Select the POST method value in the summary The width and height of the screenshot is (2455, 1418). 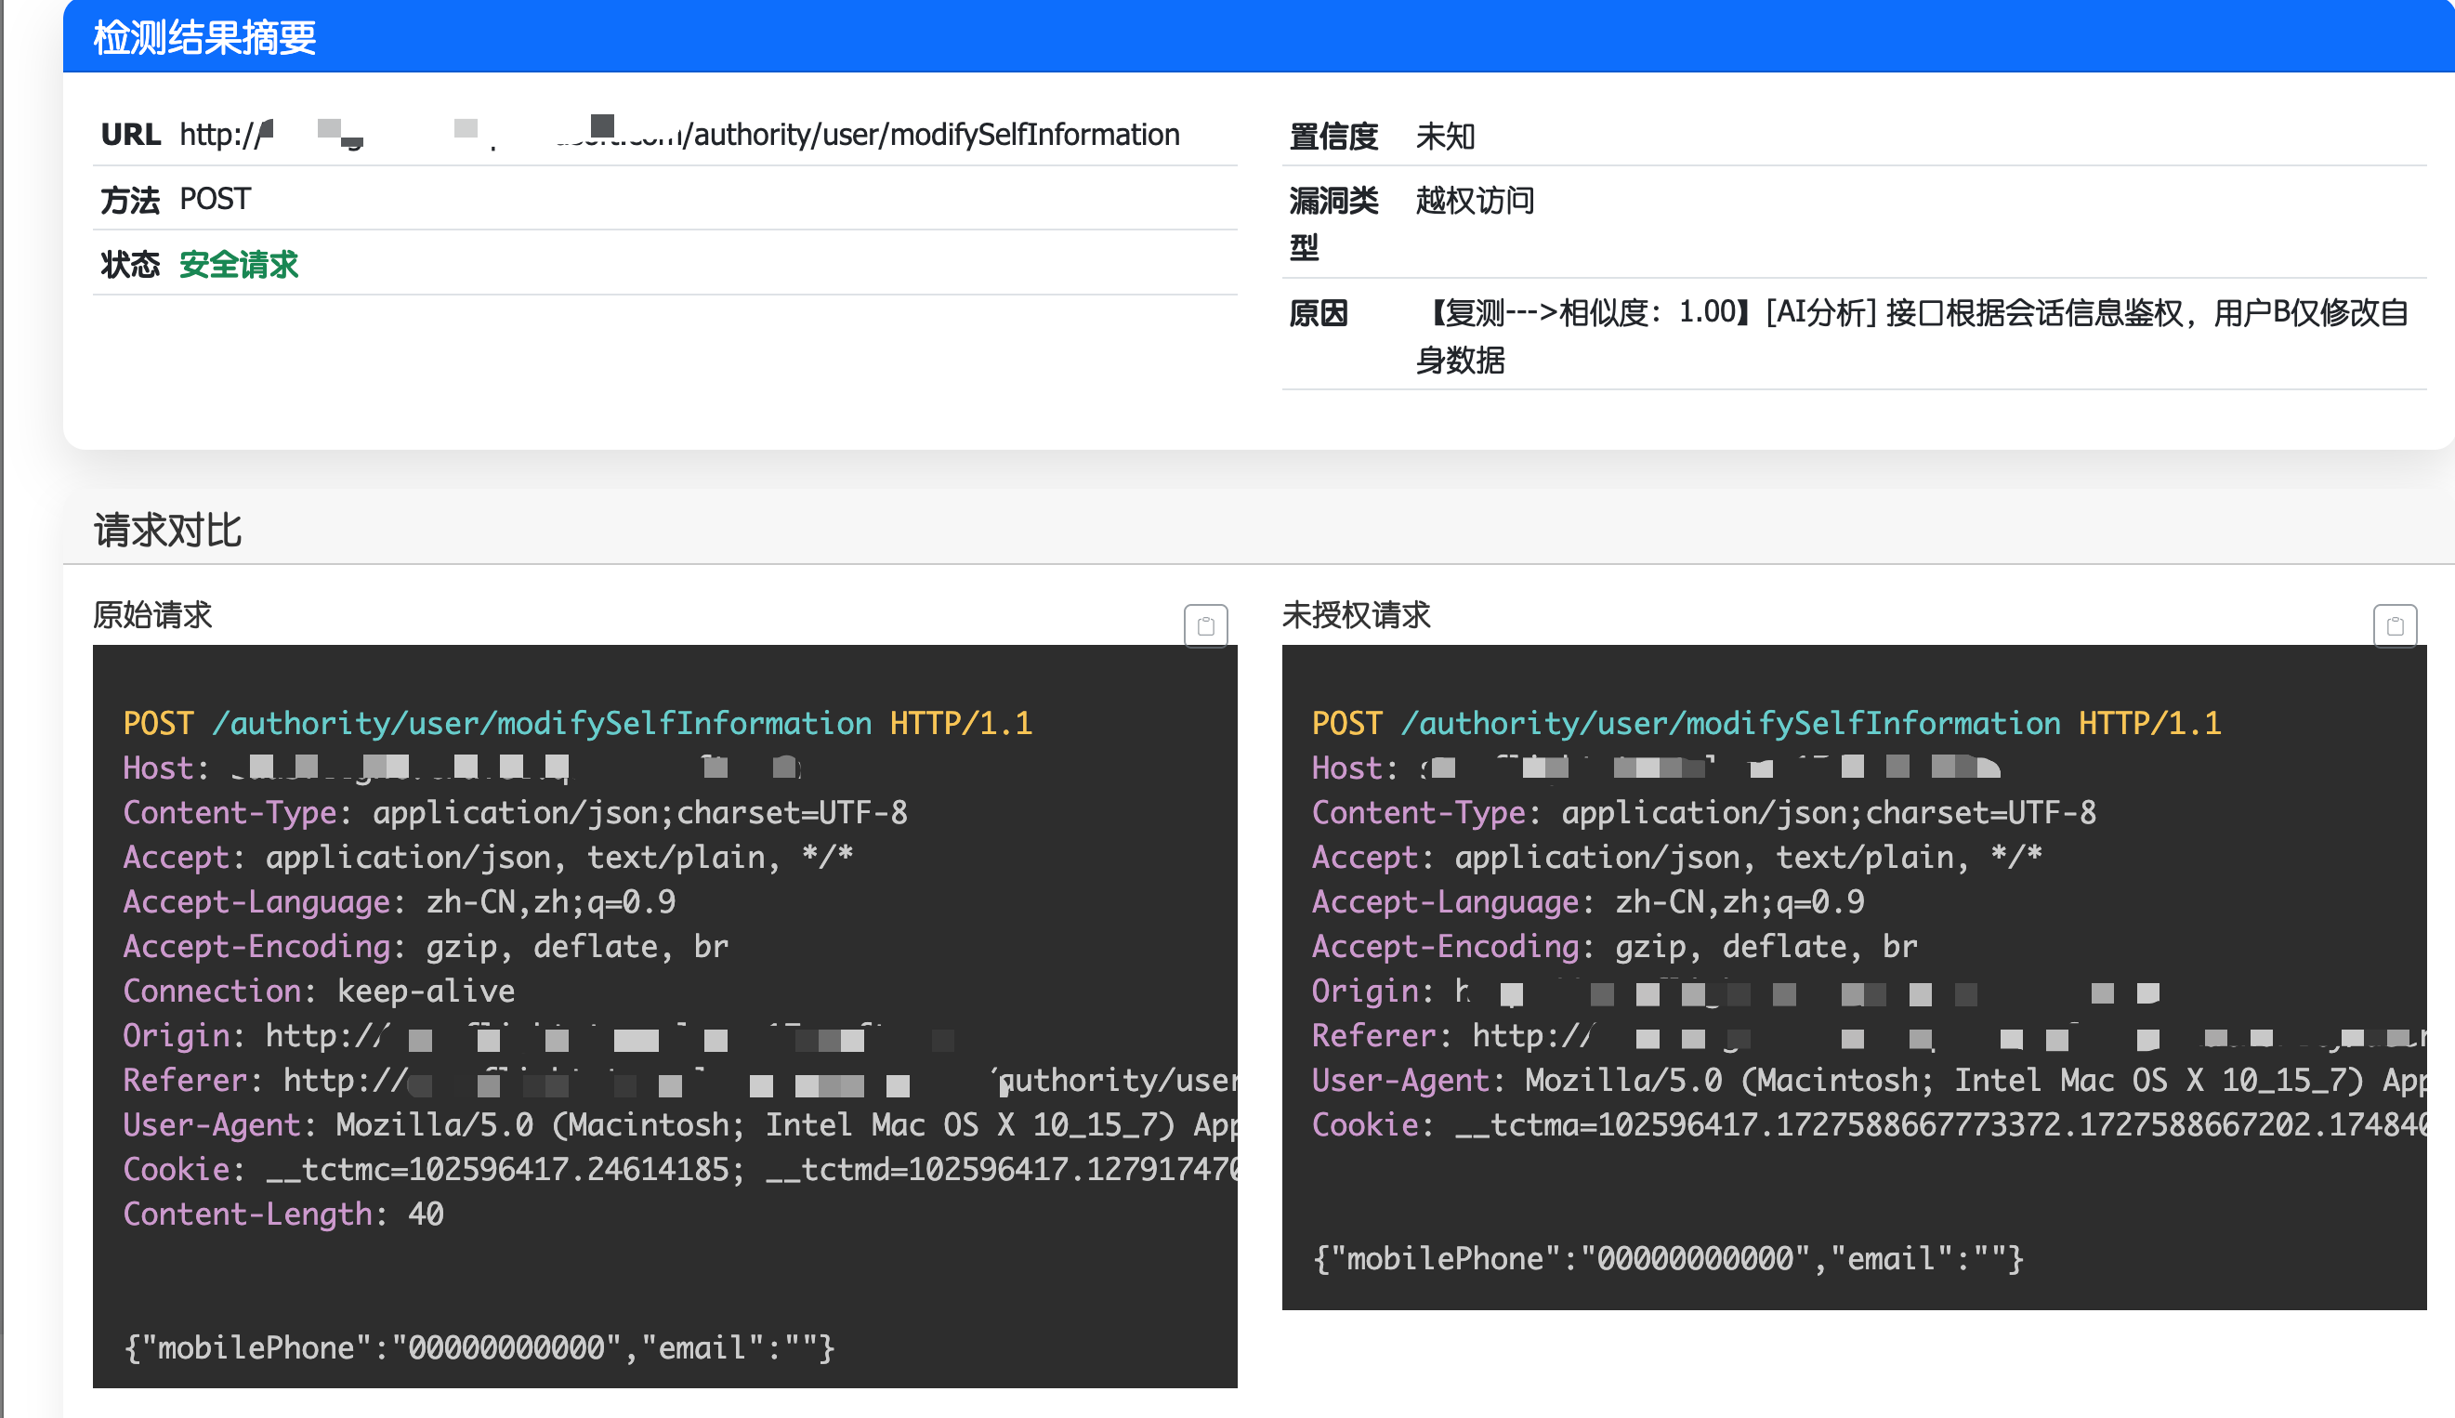click(216, 199)
